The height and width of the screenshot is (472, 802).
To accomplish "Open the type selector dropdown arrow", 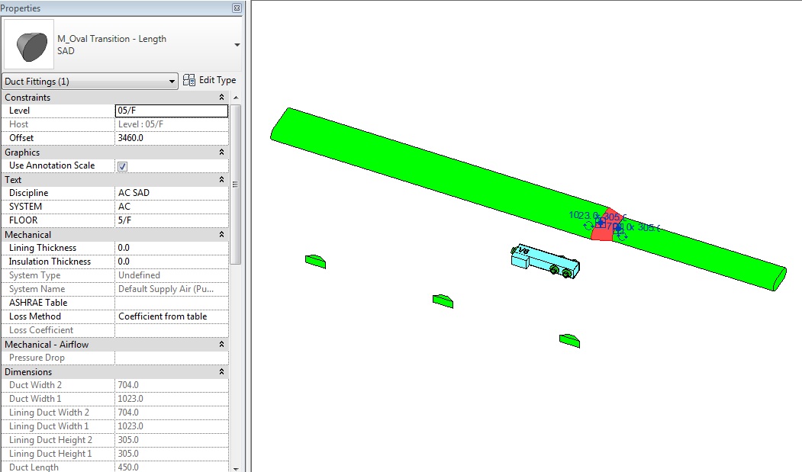I will coord(237,45).
